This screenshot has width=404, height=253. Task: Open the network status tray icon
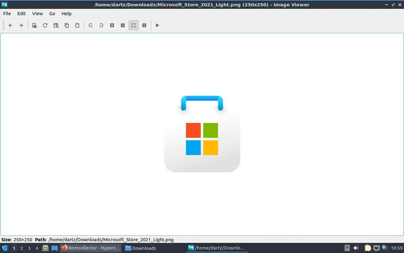(376, 248)
